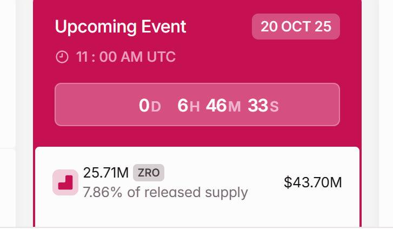Click the $43.70M unlock value
This screenshot has width=393, height=229.
[313, 182]
